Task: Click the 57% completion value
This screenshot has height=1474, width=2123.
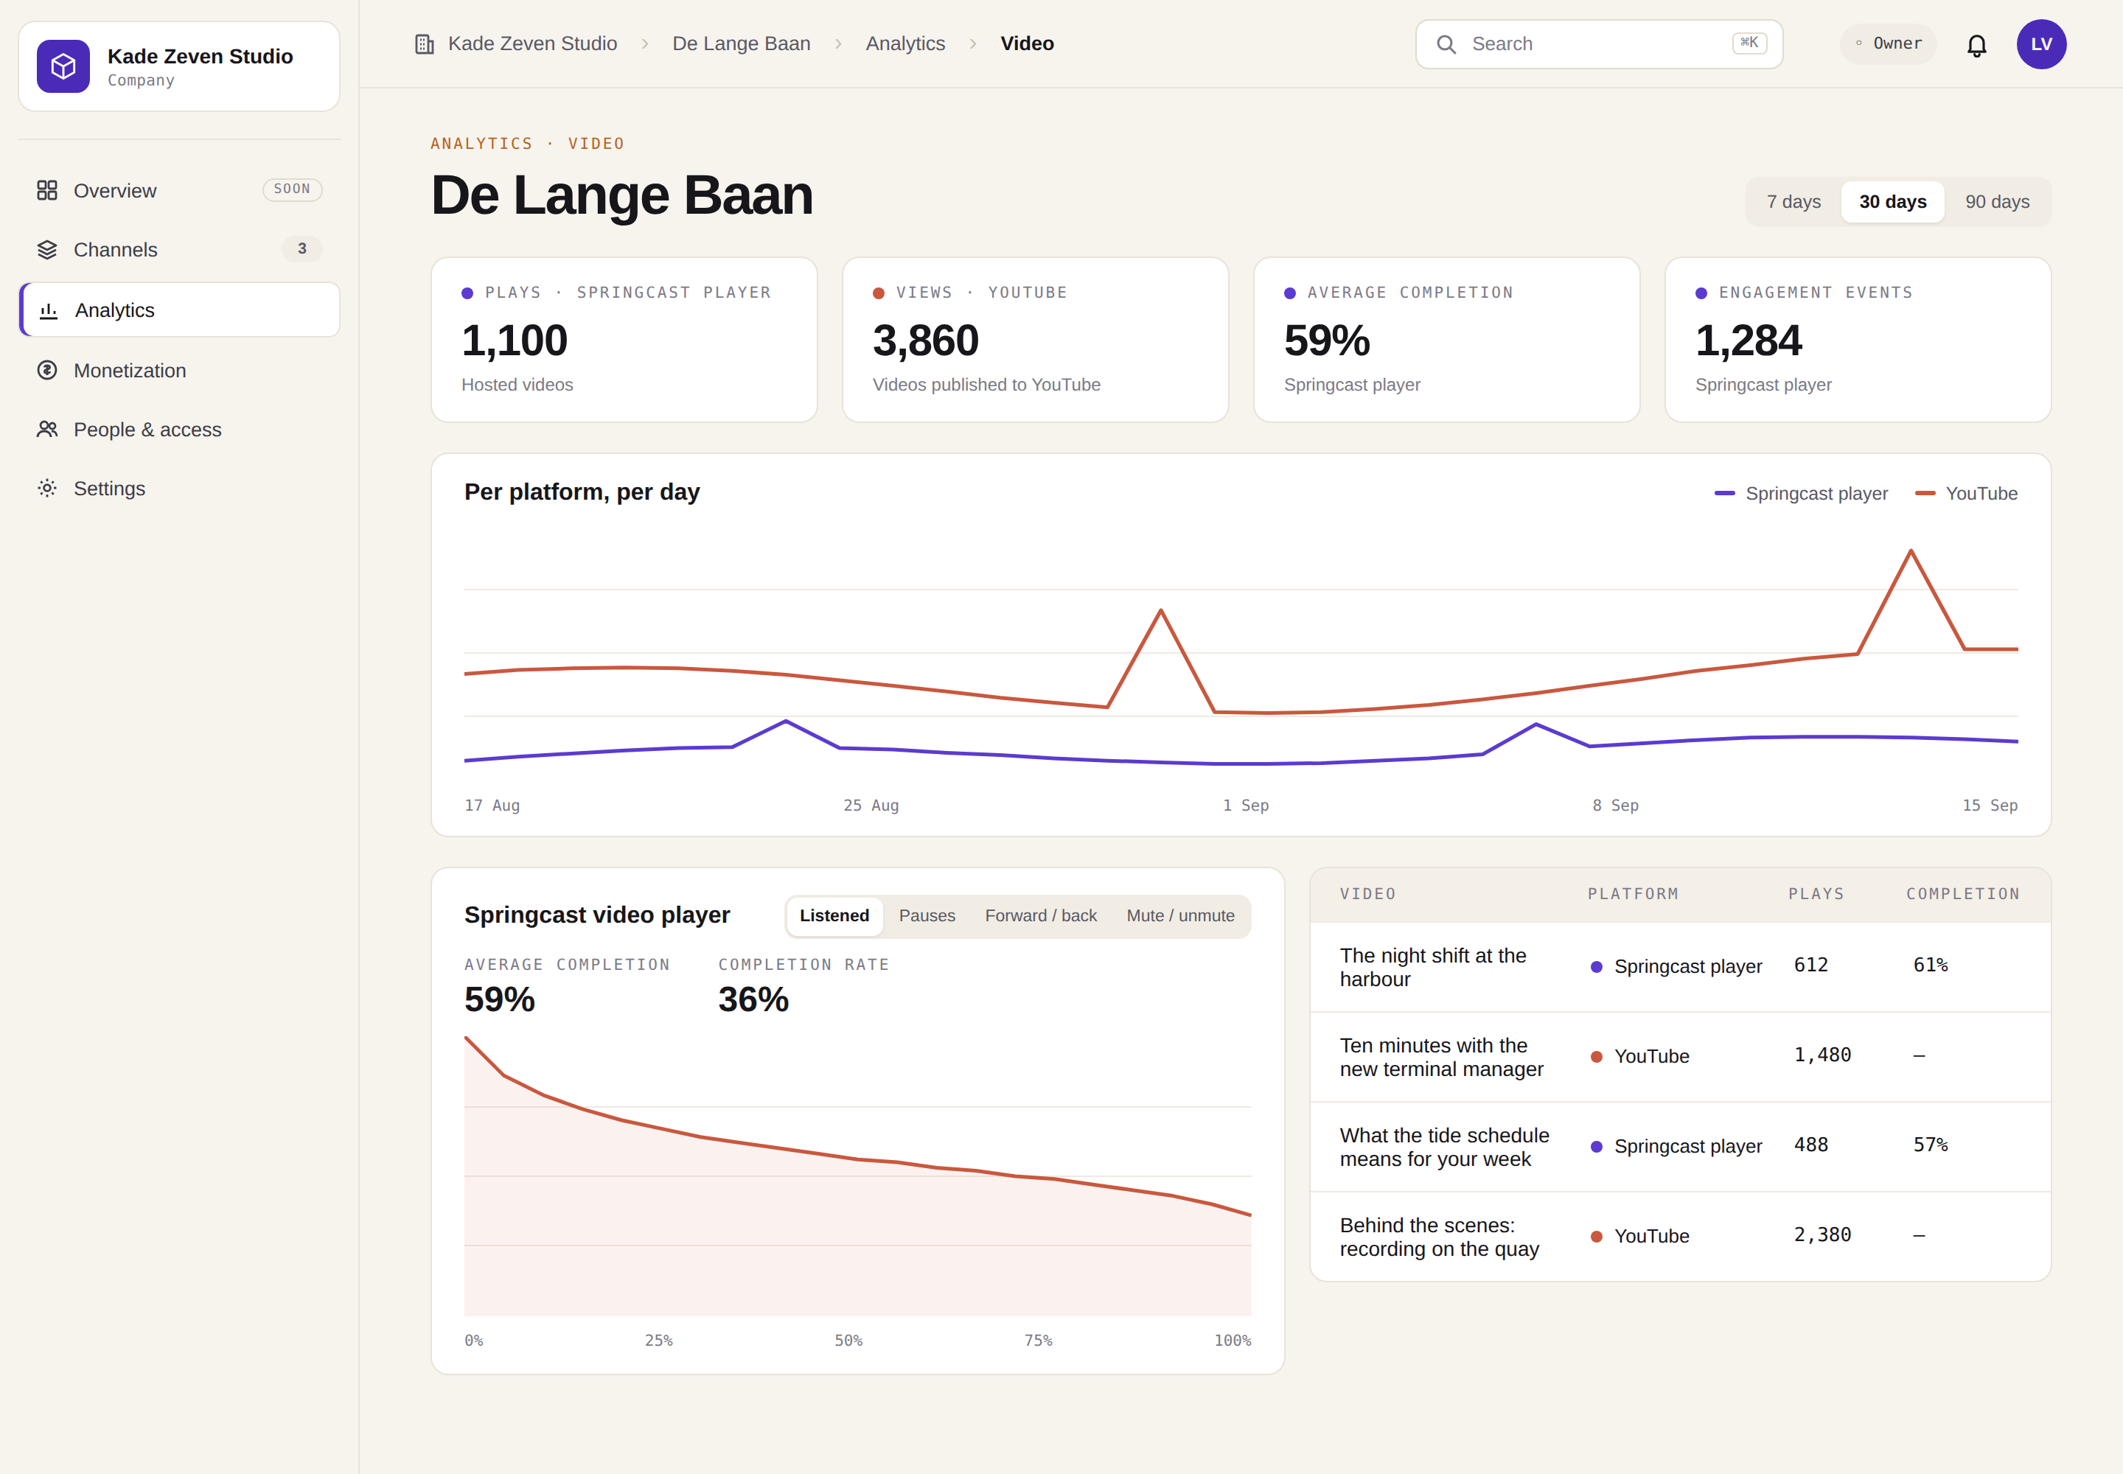Action: point(1930,1145)
